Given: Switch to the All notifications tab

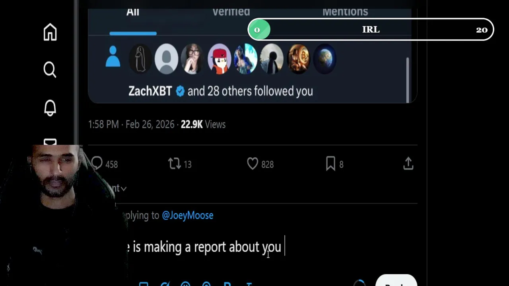Looking at the screenshot, I should [133, 12].
